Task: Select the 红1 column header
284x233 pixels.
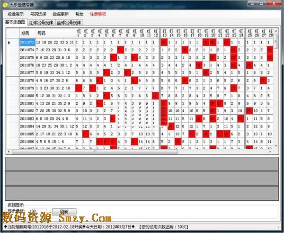Action: pyautogui.click(x=79, y=33)
